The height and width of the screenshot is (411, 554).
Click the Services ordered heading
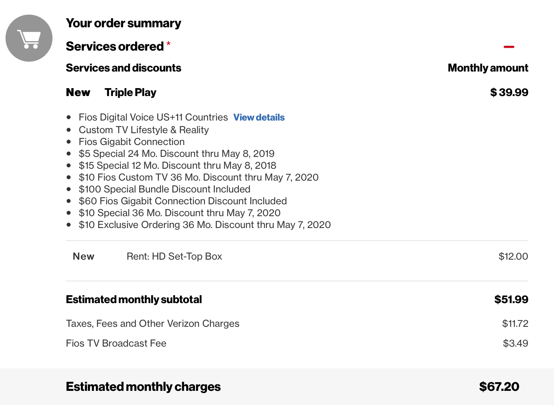click(115, 46)
